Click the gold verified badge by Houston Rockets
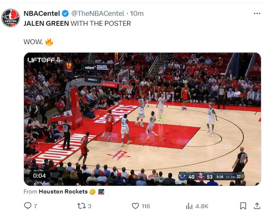 tap(92, 192)
